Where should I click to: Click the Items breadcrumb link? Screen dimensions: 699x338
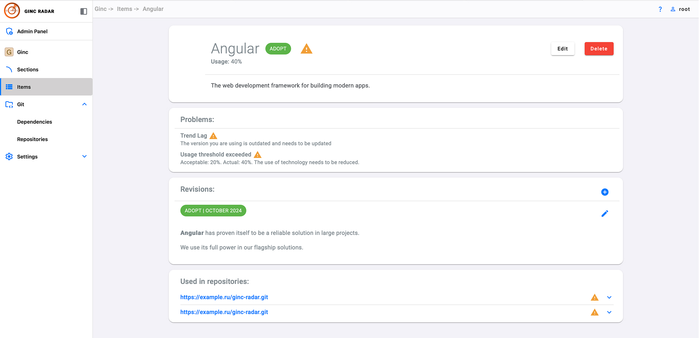125,9
